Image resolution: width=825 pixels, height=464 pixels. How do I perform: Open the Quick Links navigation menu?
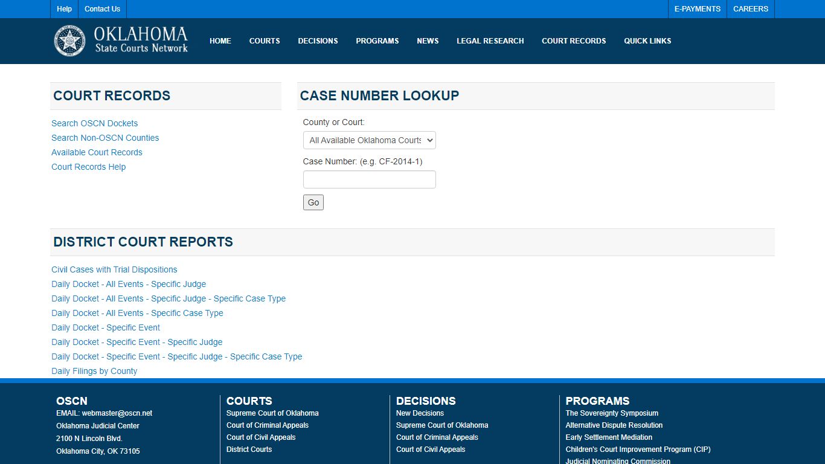pyautogui.click(x=647, y=41)
